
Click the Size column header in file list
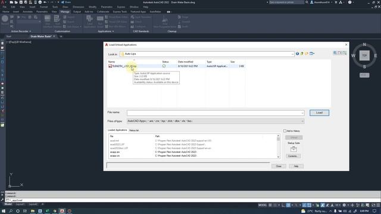click(x=233, y=62)
